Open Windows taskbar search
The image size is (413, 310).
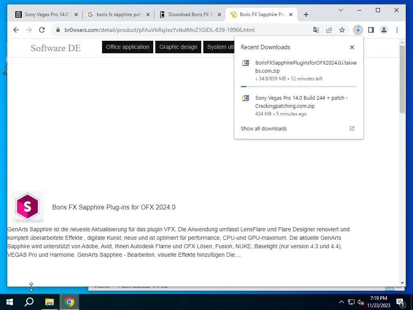[29, 302]
